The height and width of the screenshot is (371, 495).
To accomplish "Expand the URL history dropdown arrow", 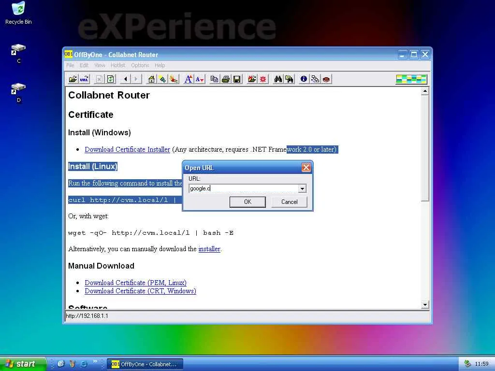I will [302, 189].
